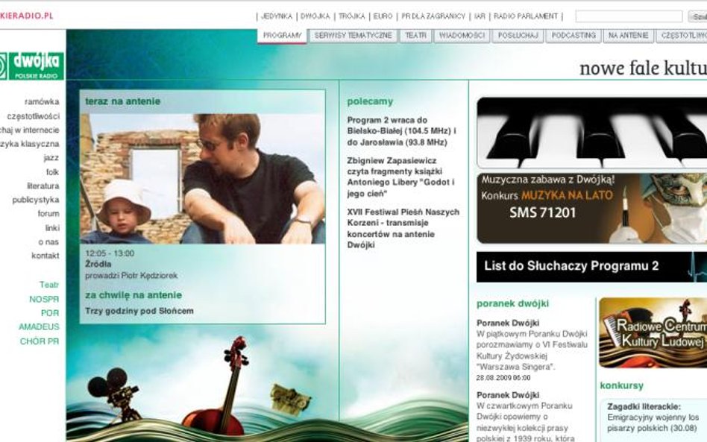Go to jazz section in sidebar

51,158
